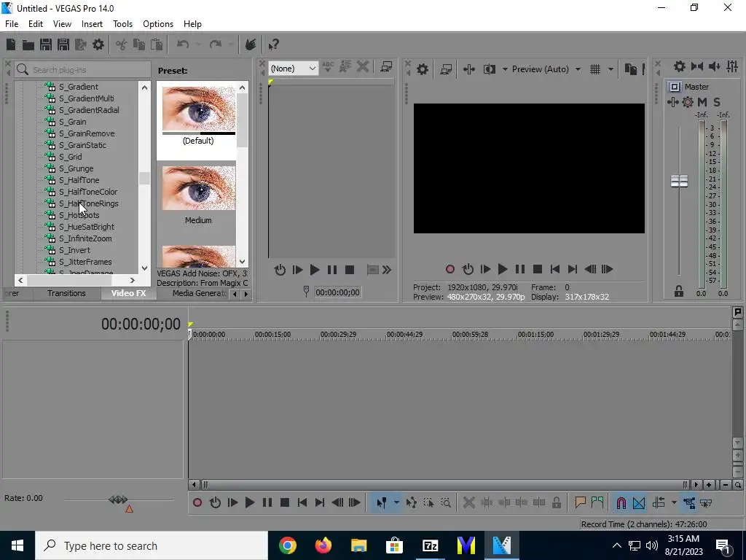Copy snapshot to clipboard in preview
Screen dimensions: 746x560
click(x=630, y=69)
